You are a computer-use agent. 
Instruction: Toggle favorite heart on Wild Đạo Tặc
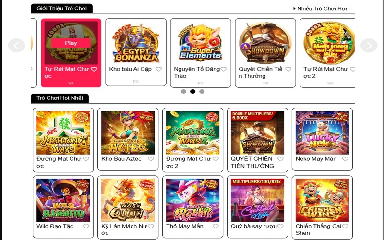[x=86, y=226]
